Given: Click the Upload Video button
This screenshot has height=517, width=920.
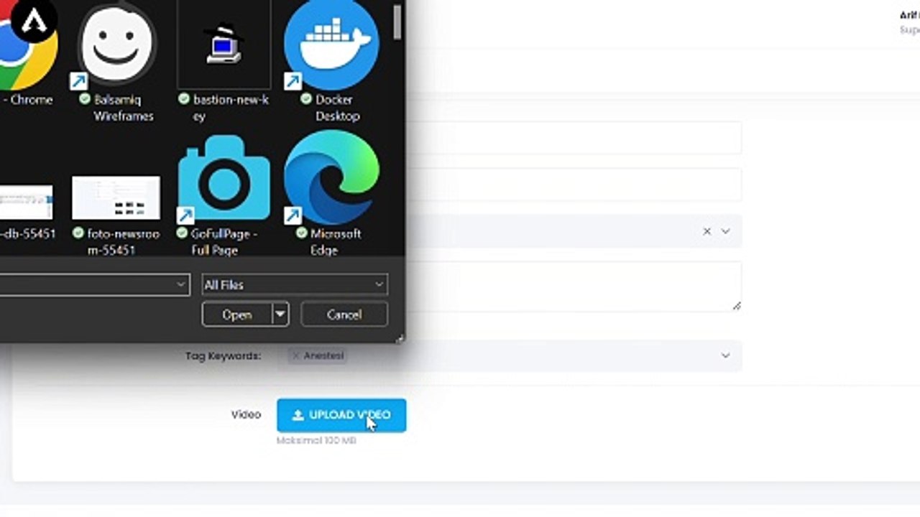Looking at the screenshot, I should click(x=341, y=415).
